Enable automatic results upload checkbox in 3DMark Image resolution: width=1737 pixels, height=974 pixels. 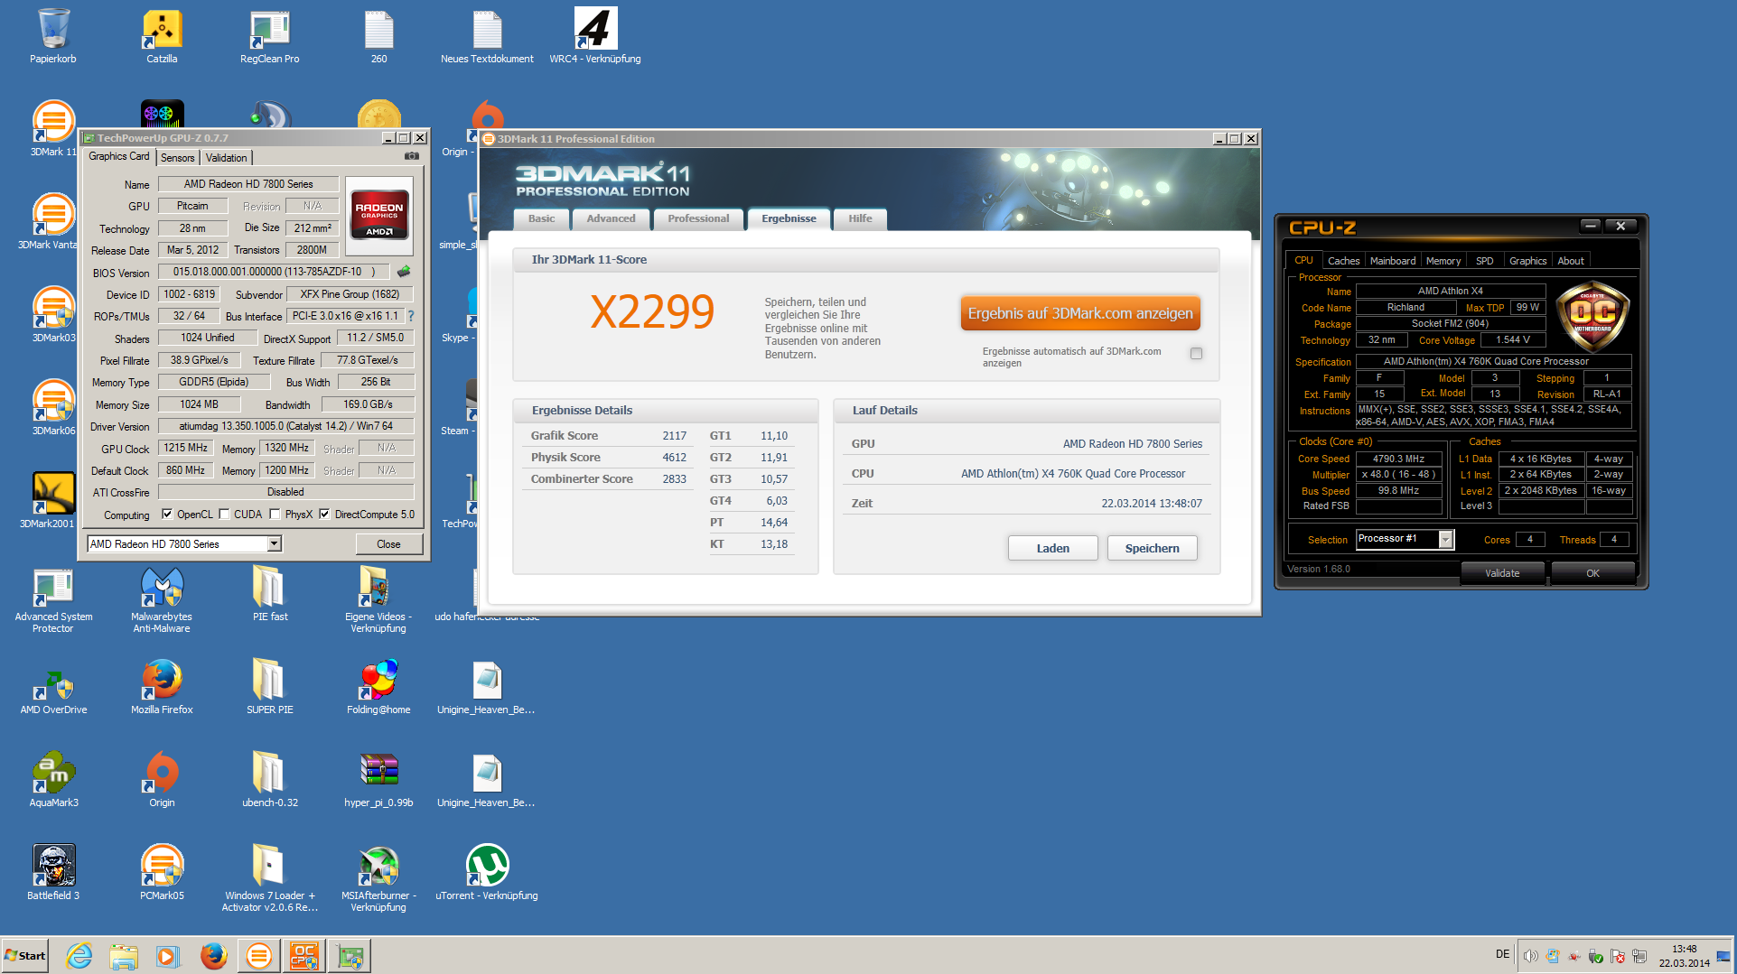[1196, 354]
